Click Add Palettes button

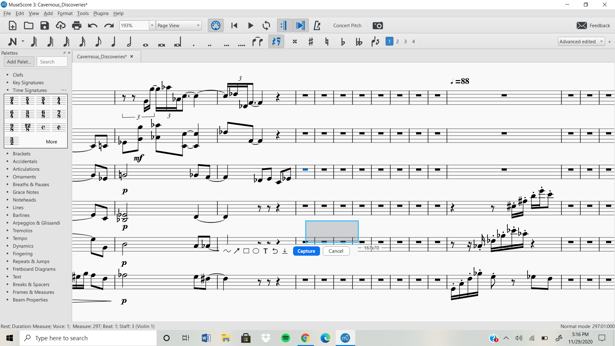(19, 62)
